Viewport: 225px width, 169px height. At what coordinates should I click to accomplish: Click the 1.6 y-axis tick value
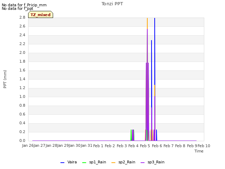click(x=22, y=70)
